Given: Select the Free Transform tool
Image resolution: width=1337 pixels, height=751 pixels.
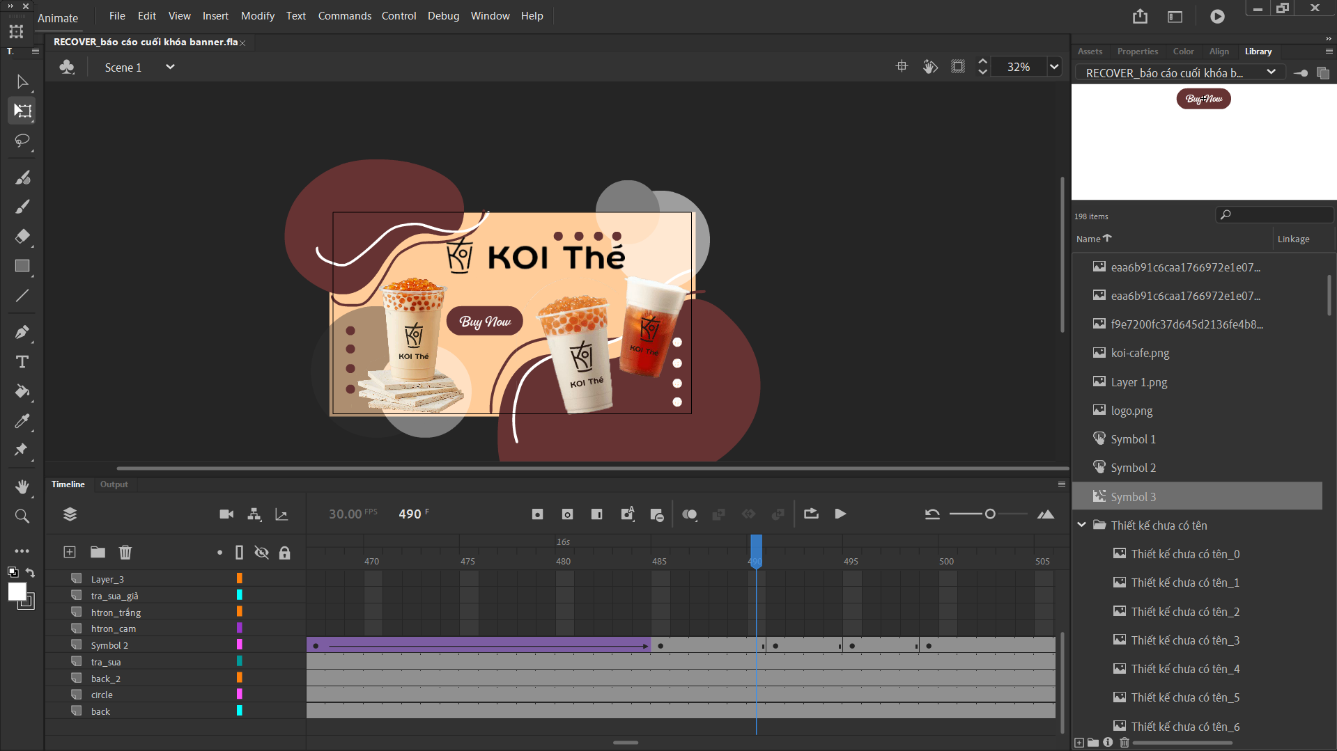Looking at the screenshot, I should pos(22,111).
